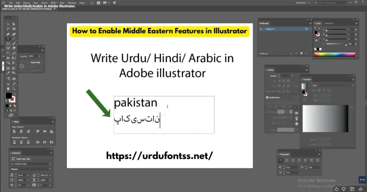Toggle Invert Mask checkbox
Image resolution: width=367 pixels, height=192 pixels.
click(x=30, y=71)
